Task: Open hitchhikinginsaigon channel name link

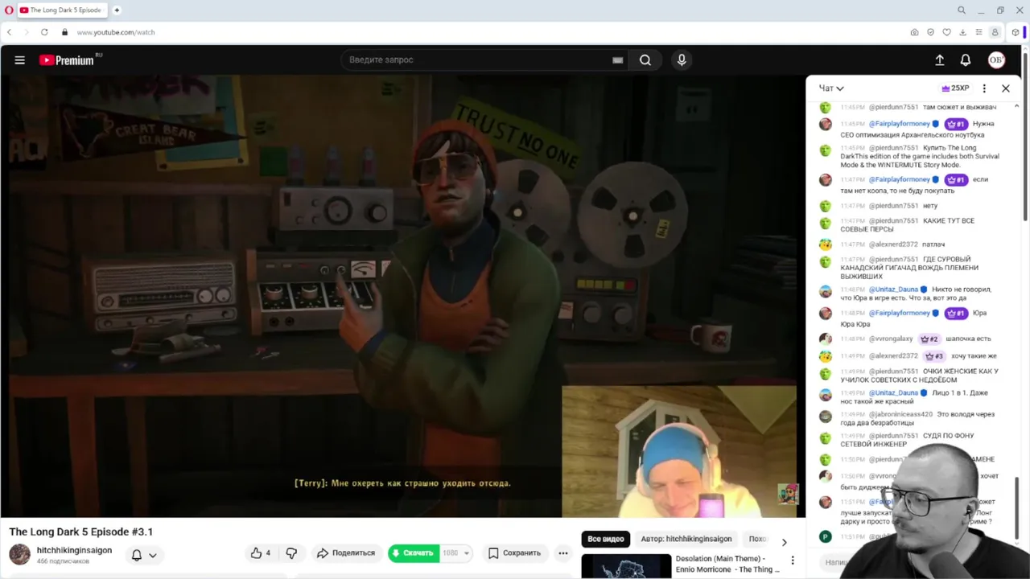Action: click(74, 550)
